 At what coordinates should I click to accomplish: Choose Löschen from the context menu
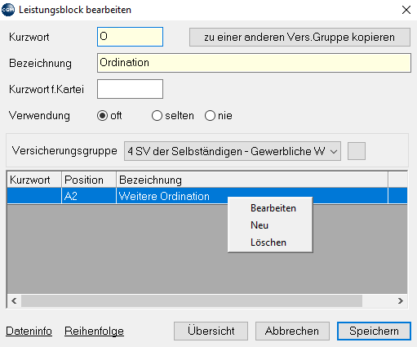(x=268, y=242)
